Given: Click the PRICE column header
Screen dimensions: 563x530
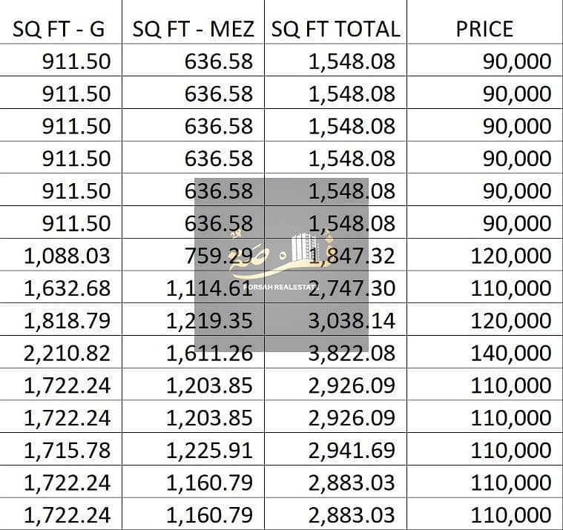Looking at the screenshot, I should click(x=484, y=22).
